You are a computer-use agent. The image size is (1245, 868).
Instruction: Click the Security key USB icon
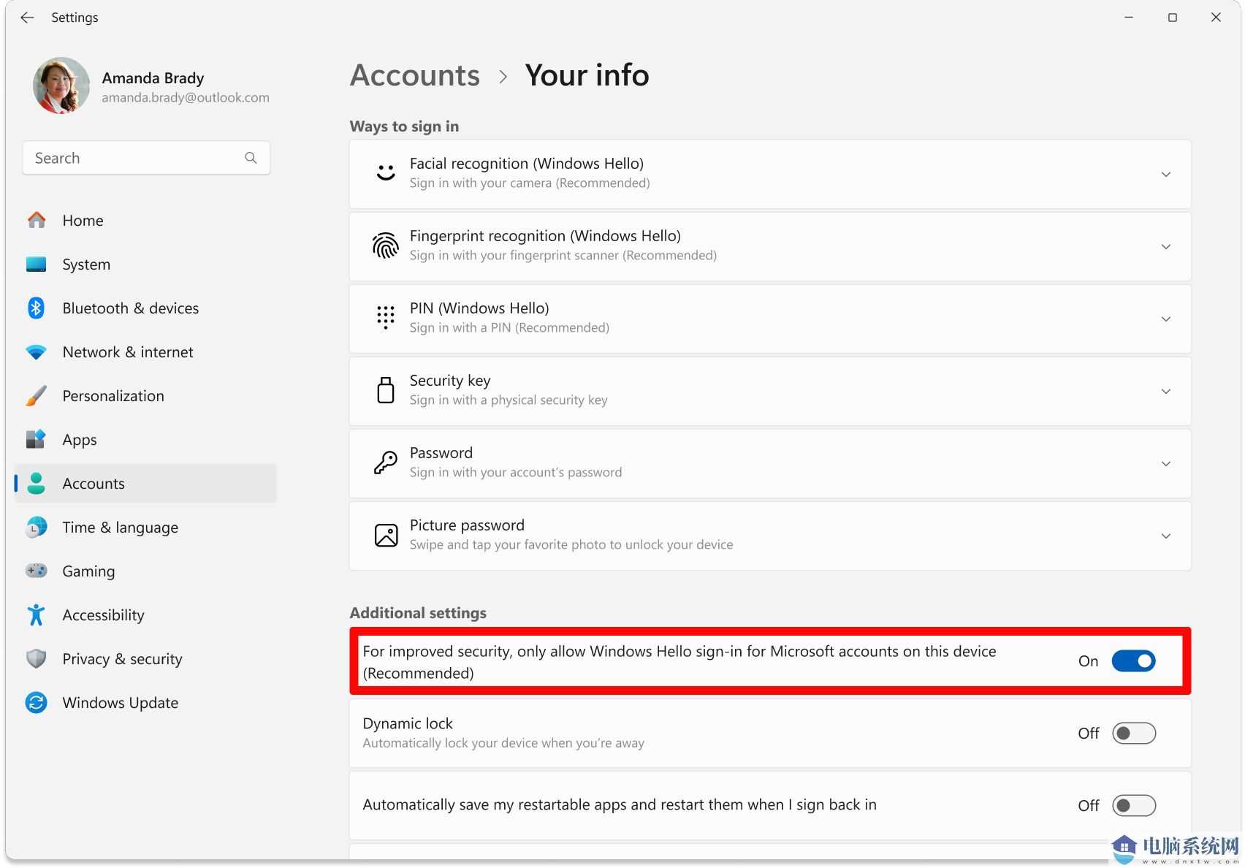click(386, 390)
